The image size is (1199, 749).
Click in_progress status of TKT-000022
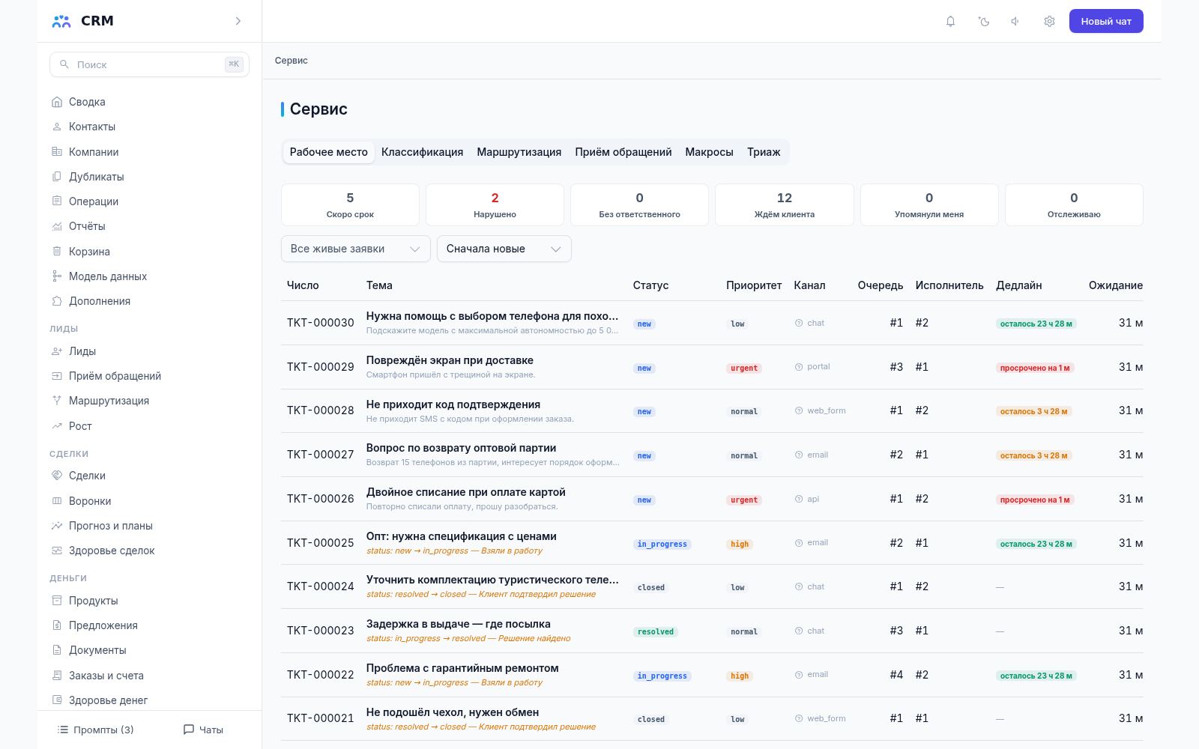click(662, 676)
